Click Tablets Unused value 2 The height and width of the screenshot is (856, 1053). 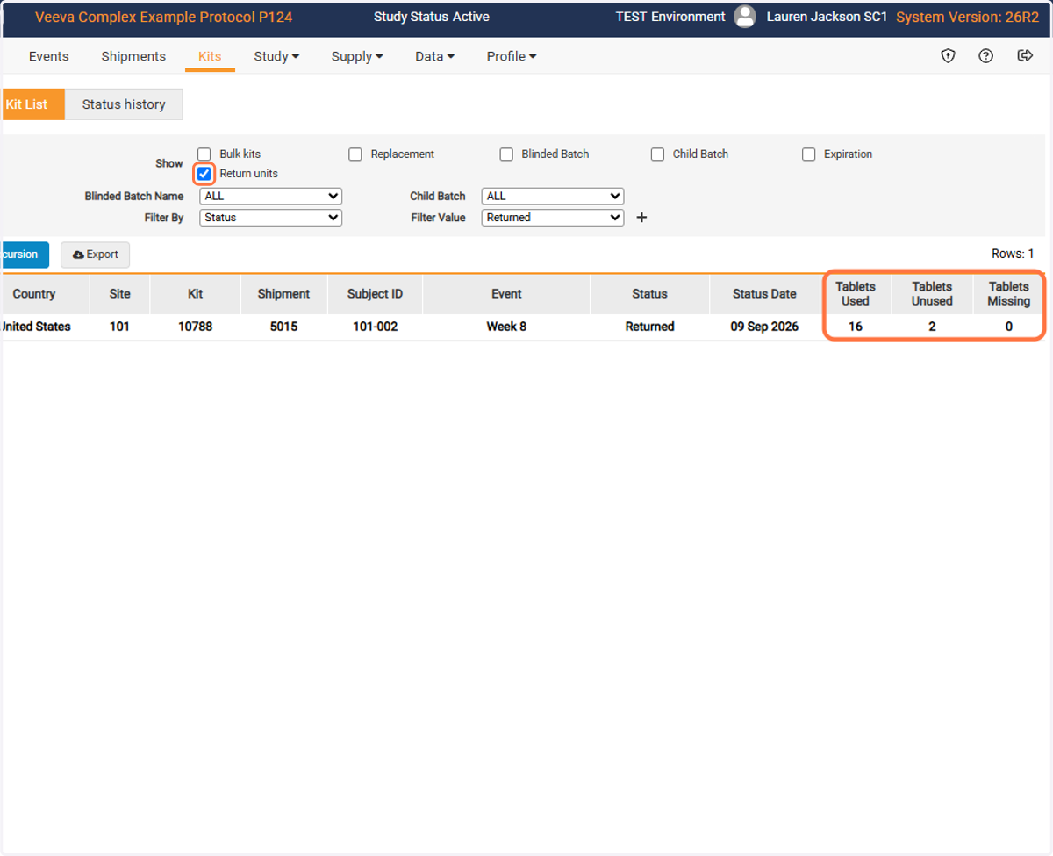[x=932, y=327]
